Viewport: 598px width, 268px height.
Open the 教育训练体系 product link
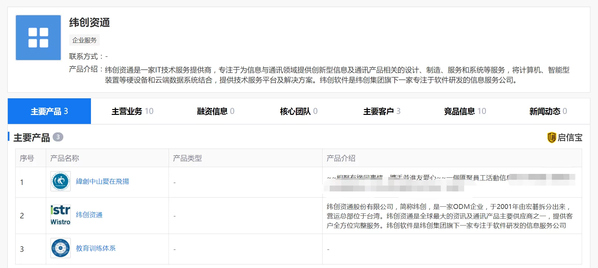click(x=96, y=248)
